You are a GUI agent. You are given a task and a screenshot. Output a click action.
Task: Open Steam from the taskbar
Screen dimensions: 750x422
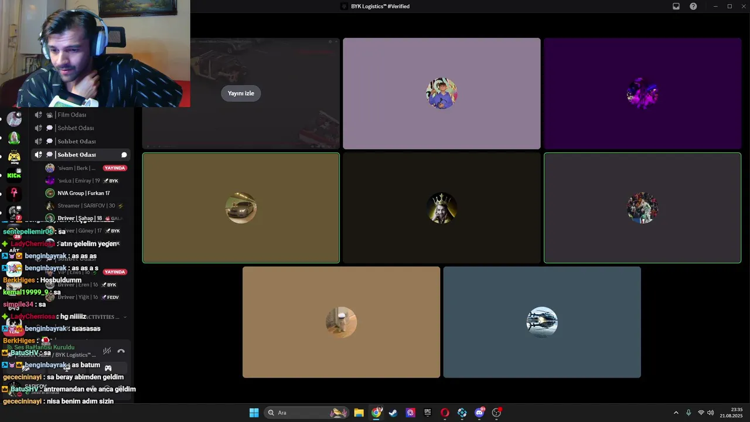[393, 413]
